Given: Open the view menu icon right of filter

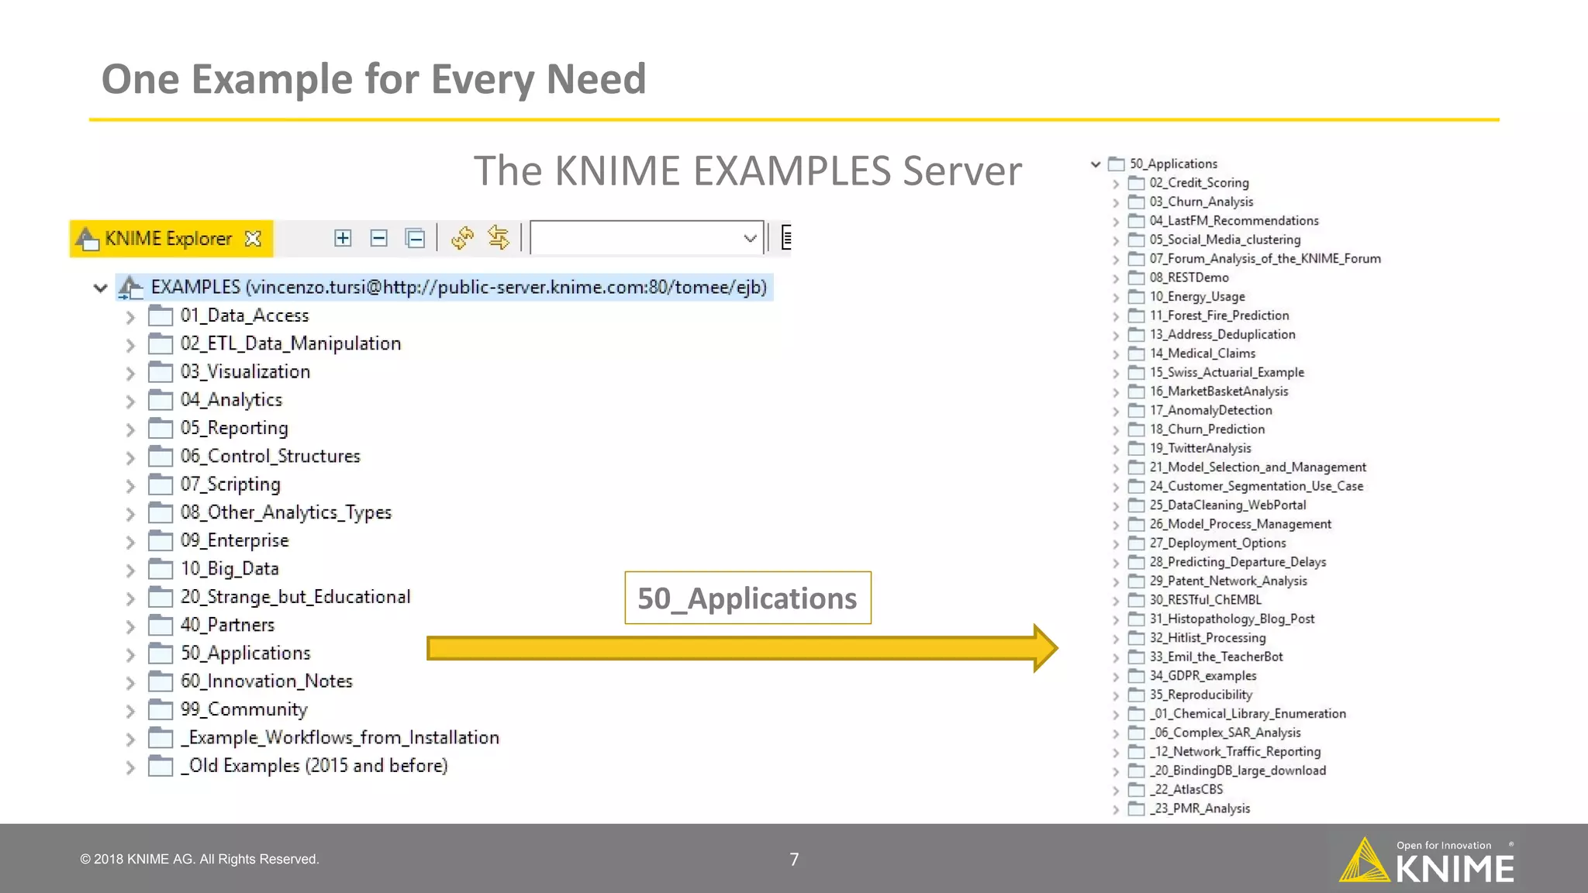Looking at the screenshot, I should [786, 238].
